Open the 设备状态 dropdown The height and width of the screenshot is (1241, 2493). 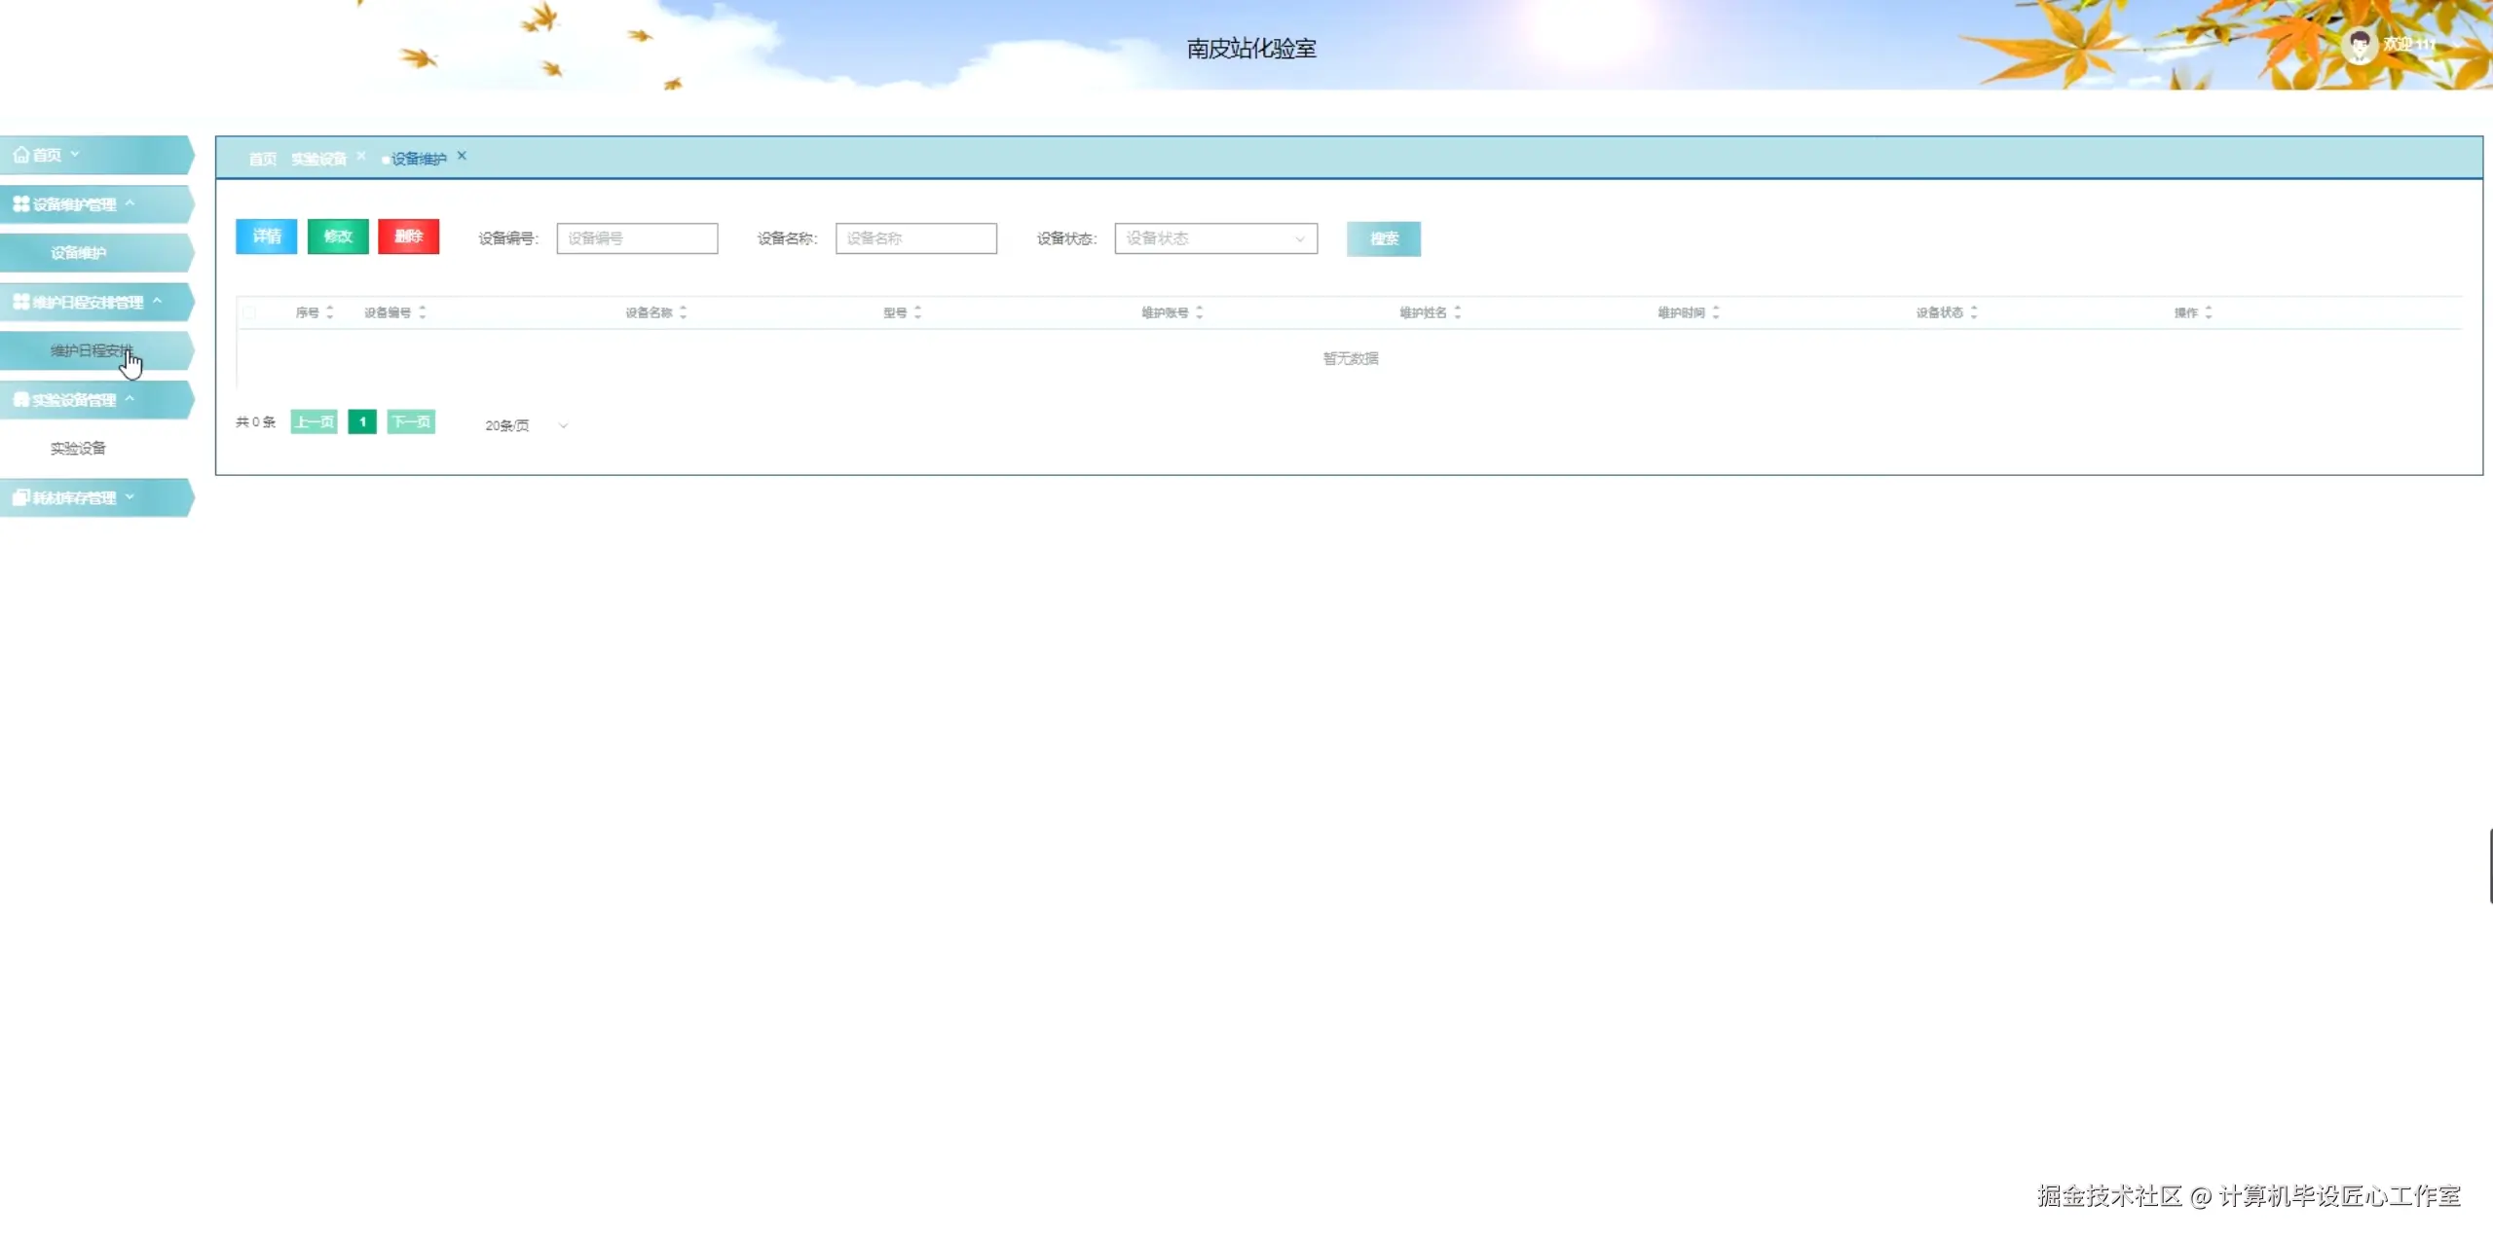coord(1215,238)
